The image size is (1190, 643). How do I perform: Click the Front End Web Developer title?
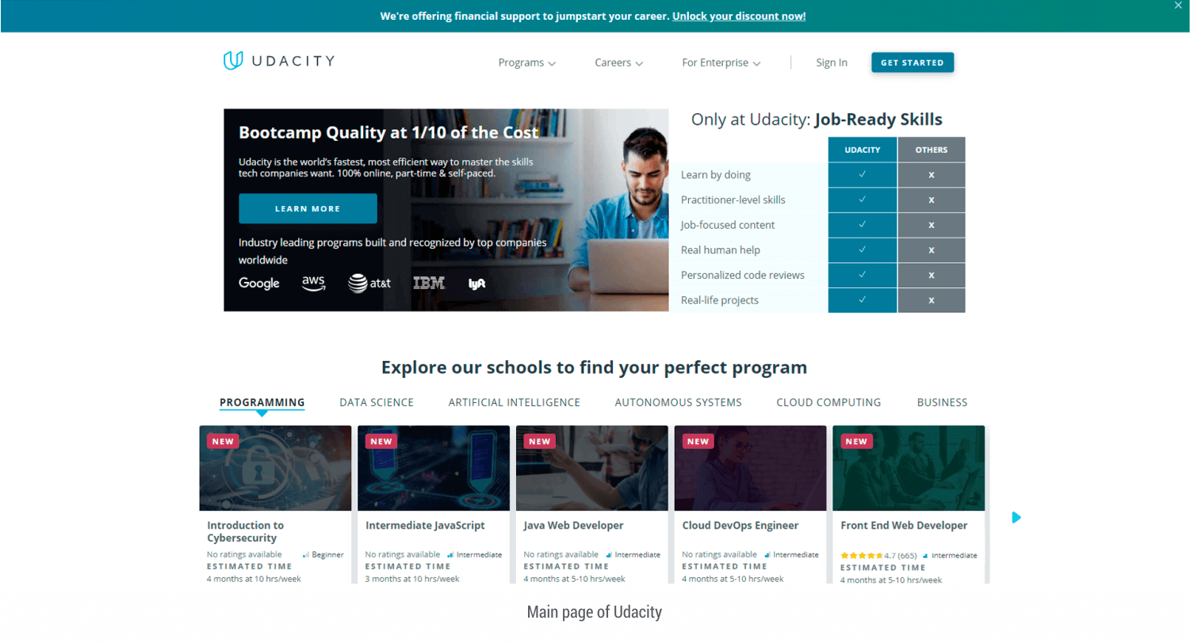(x=904, y=525)
